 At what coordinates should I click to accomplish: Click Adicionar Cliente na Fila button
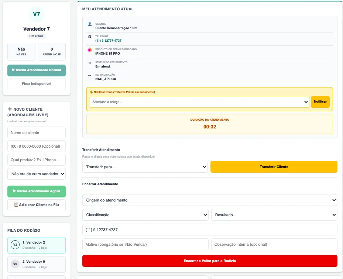pyautogui.click(x=37, y=205)
